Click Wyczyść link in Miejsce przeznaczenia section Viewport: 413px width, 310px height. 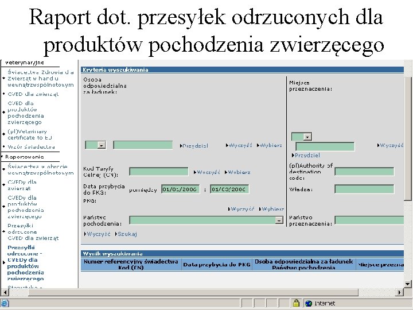391,145
